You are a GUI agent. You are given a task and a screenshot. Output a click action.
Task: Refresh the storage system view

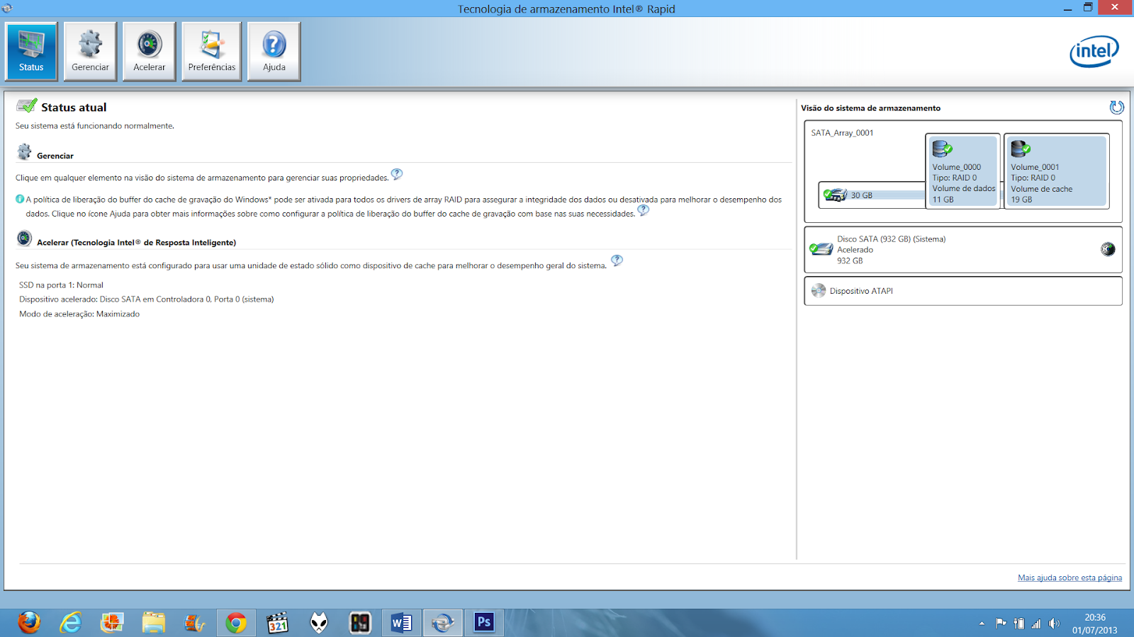[x=1116, y=107]
